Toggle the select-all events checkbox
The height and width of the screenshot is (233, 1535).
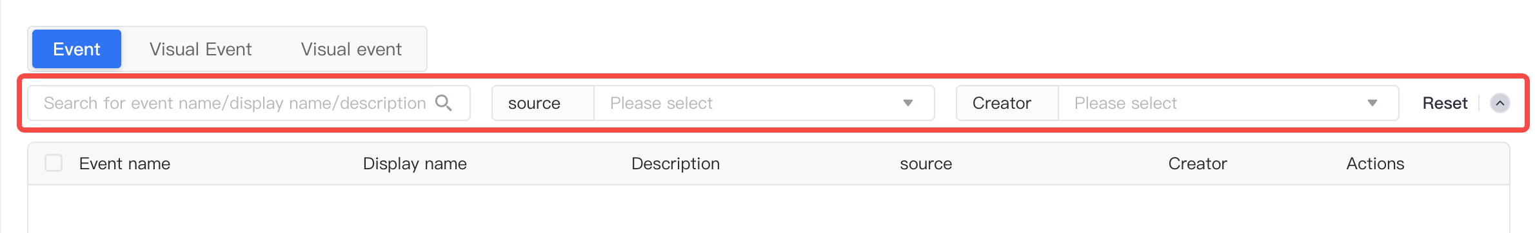54,163
